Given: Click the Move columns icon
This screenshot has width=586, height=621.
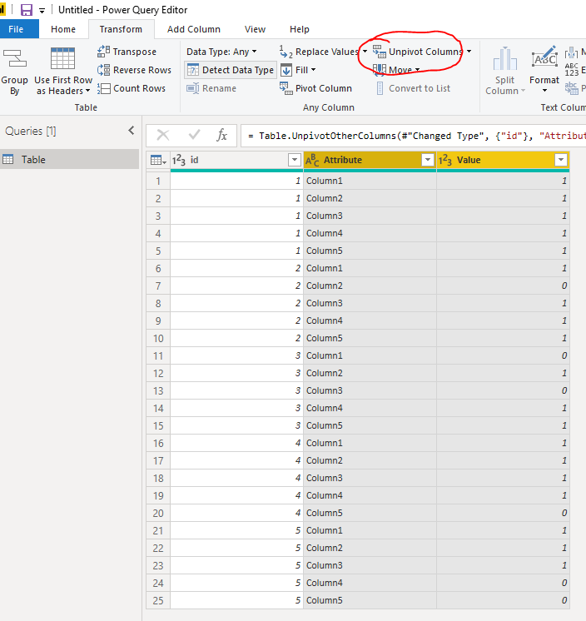Looking at the screenshot, I should [x=380, y=70].
